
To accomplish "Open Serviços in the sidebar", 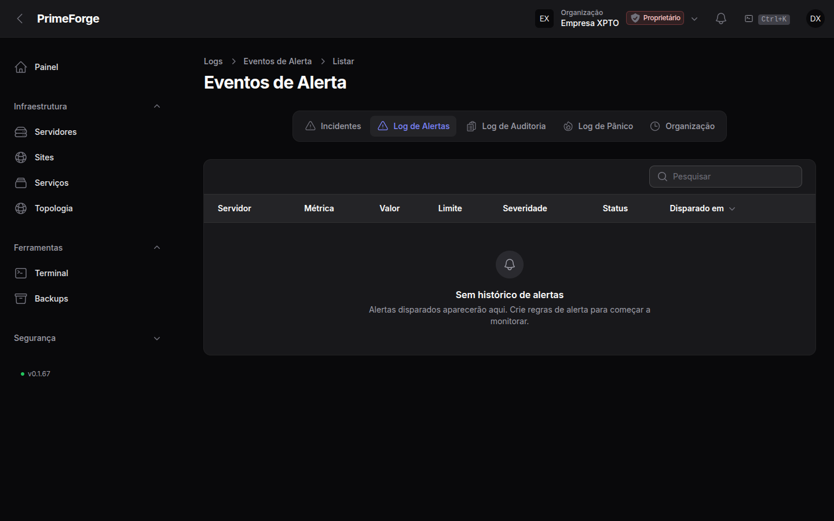I will tap(87, 183).
